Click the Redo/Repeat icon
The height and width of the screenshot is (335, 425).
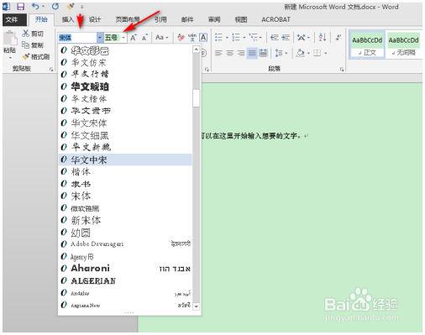(x=55, y=6)
